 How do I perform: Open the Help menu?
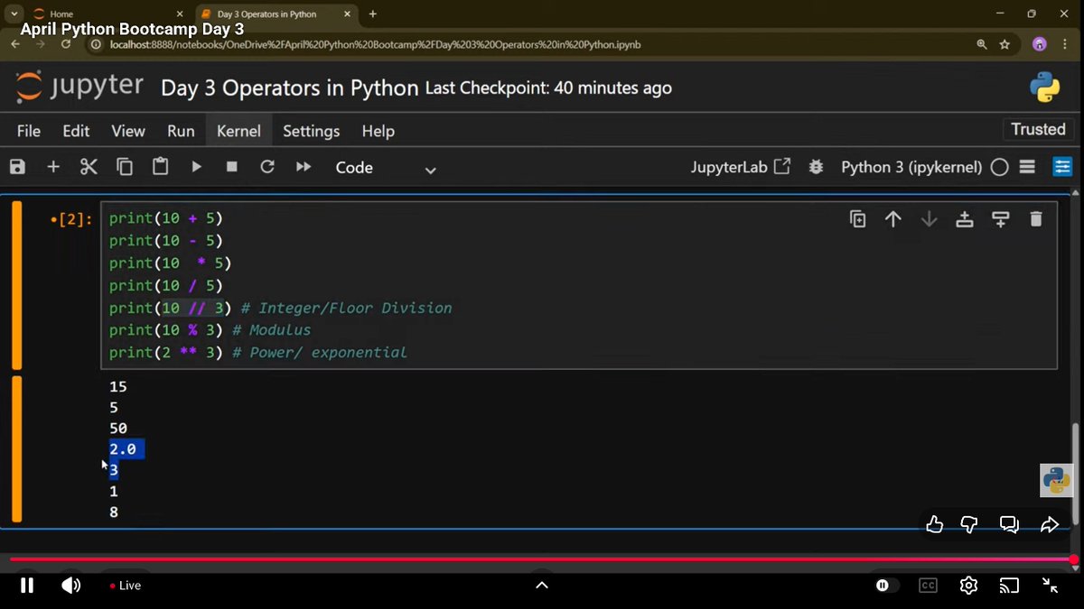pos(378,131)
